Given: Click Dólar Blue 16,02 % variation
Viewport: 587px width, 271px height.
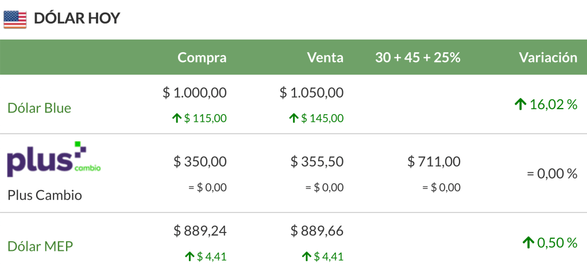Looking at the screenshot, I should tap(553, 104).
